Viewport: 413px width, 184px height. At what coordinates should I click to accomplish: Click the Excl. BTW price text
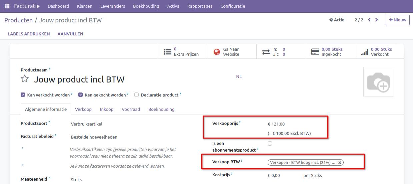point(289,134)
